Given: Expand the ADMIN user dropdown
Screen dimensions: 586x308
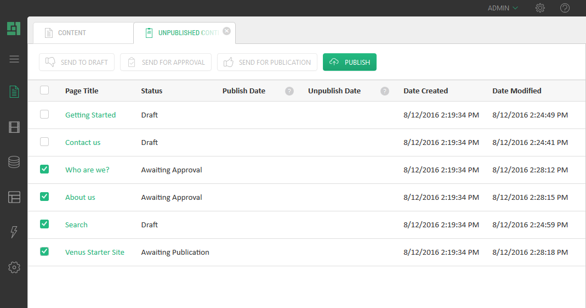Looking at the screenshot, I should 503,8.
